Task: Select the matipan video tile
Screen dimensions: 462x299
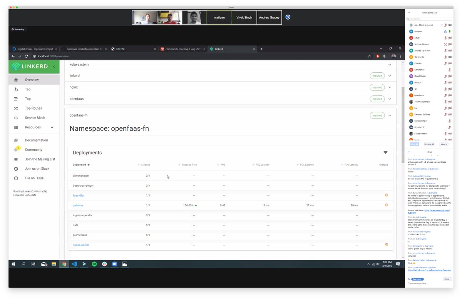Action: click(219, 17)
